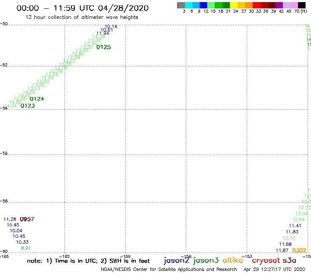Image resolution: width=311 pixels, height=273 pixels.
Task: Click the '70 (ft)' legend scale label
Action: (300, 11)
